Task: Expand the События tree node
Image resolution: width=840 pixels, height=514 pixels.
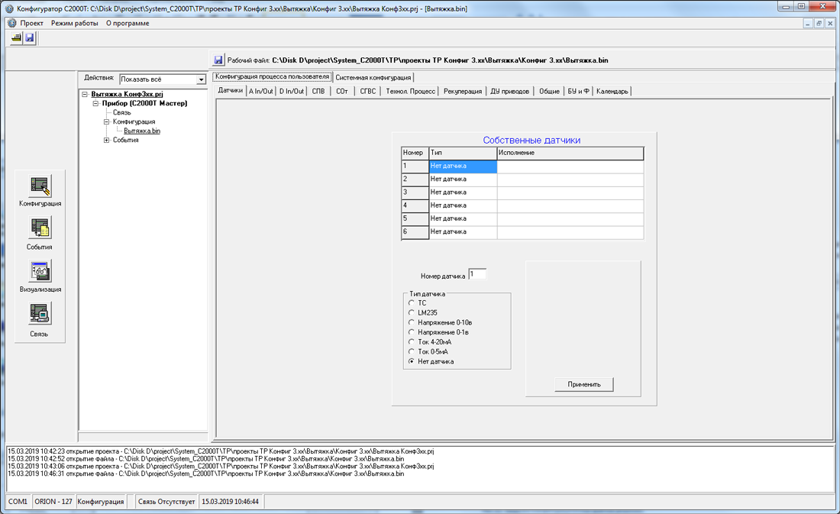Action: pyautogui.click(x=107, y=140)
